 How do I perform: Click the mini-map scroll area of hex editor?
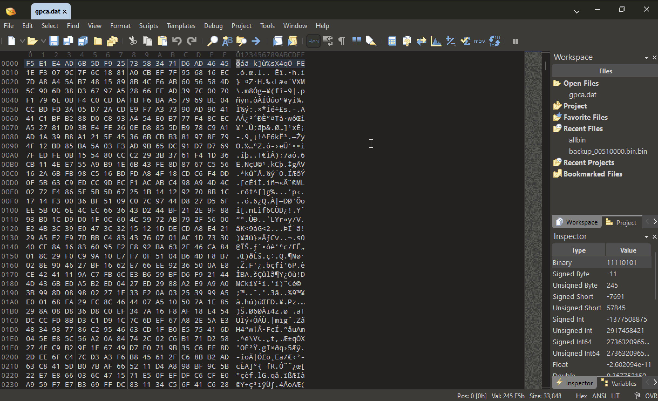click(x=533, y=220)
